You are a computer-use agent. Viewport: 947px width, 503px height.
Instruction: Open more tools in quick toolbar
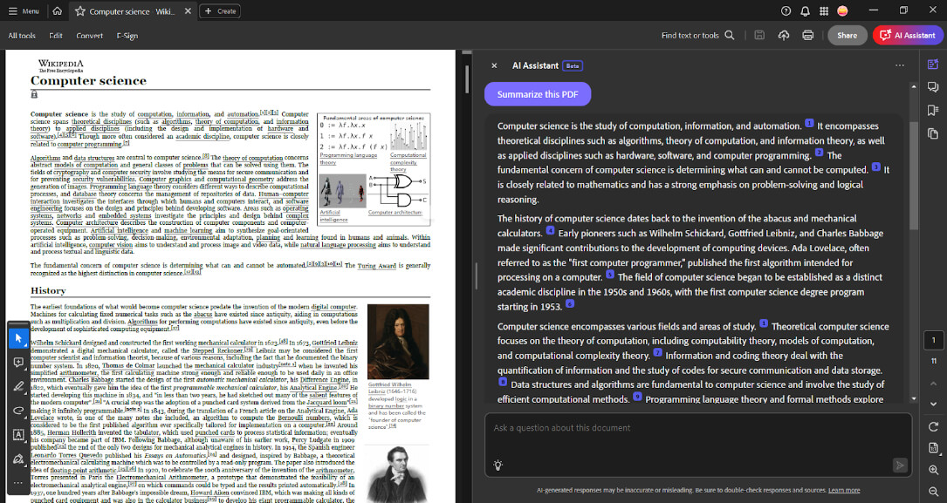tap(18, 482)
